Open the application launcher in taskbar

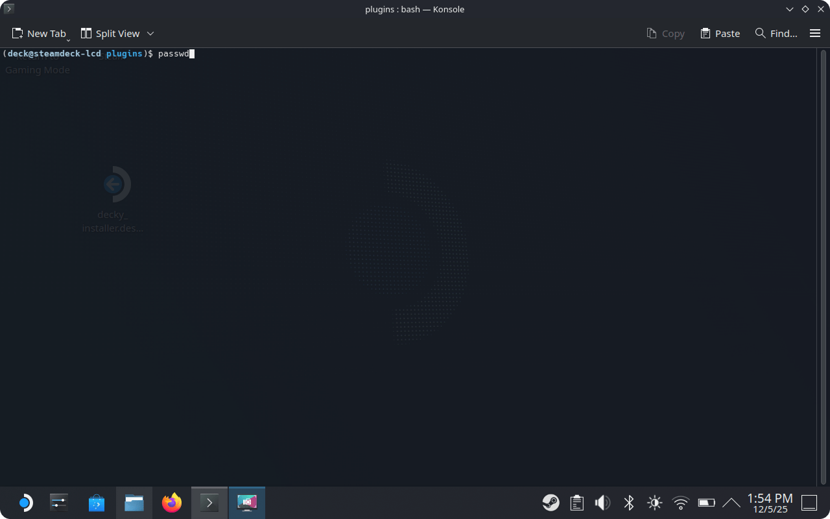(x=24, y=503)
